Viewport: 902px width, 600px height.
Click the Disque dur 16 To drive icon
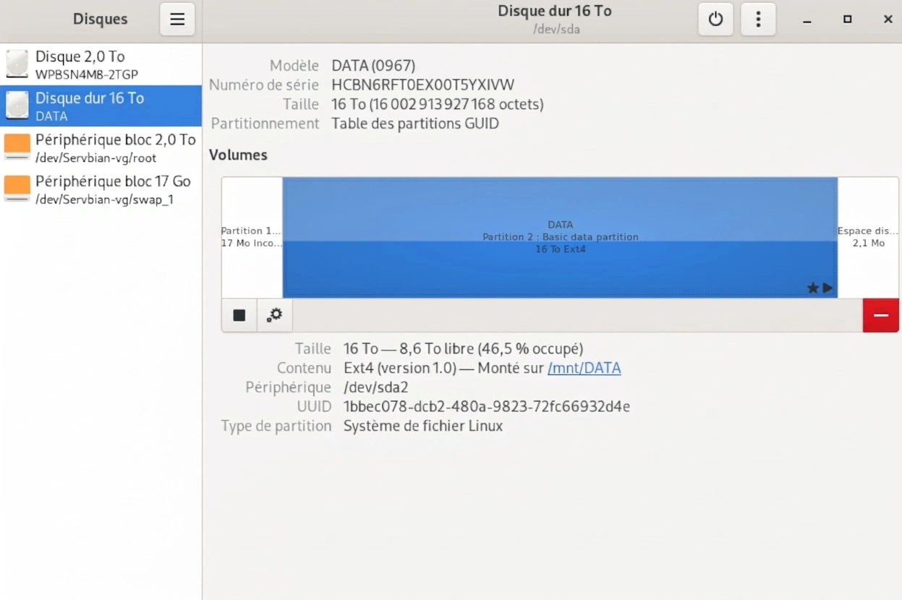pos(17,106)
